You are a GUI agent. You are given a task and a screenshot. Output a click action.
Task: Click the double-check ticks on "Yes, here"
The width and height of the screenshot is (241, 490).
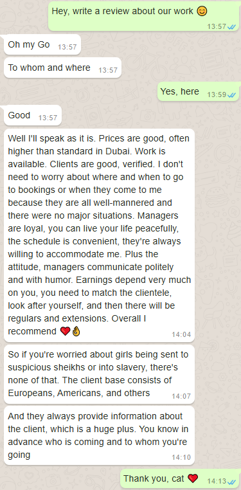pos(231,95)
